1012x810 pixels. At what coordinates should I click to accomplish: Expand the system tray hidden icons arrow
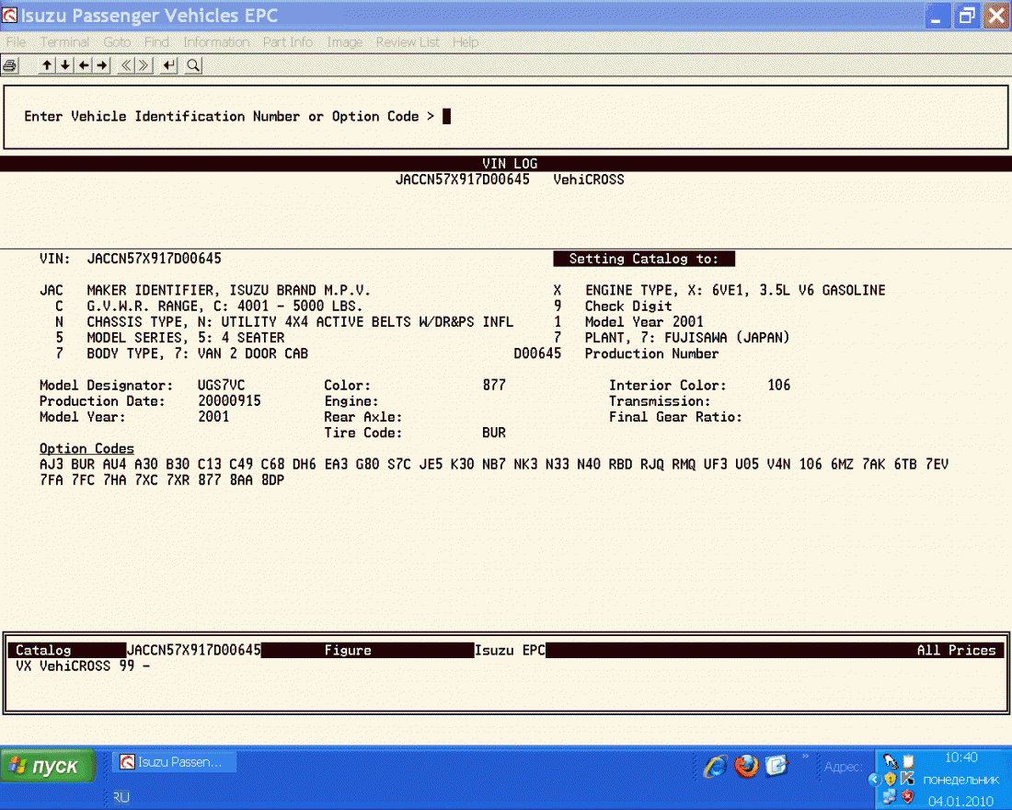click(x=875, y=779)
